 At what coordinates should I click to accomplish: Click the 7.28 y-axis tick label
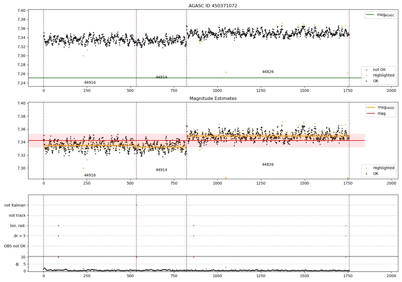pyautogui.click(x=21, y=65)
